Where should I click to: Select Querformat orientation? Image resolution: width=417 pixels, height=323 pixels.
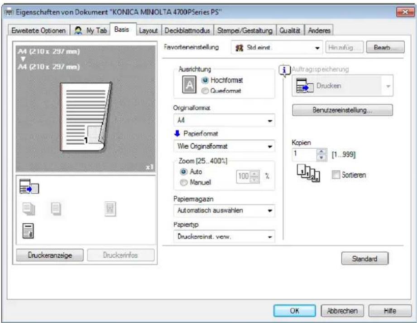tap(221, 91)
